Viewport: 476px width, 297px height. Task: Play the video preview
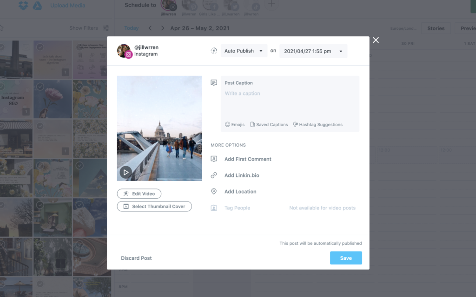point(126,172)
